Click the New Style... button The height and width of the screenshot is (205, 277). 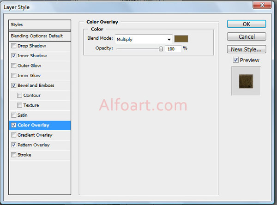pyautogui.click(x=247, y=49)
